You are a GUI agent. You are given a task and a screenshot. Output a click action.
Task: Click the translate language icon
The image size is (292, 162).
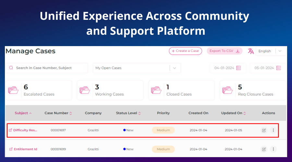click(x=251, y=51)
